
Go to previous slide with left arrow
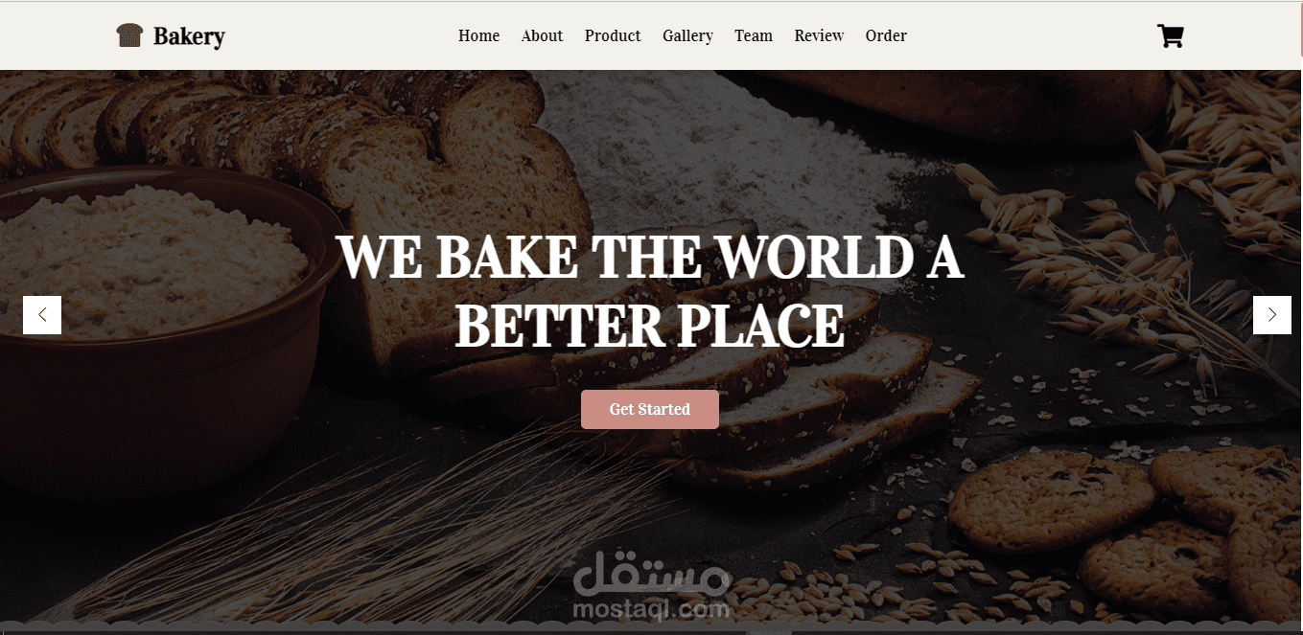tap(42, 315)
